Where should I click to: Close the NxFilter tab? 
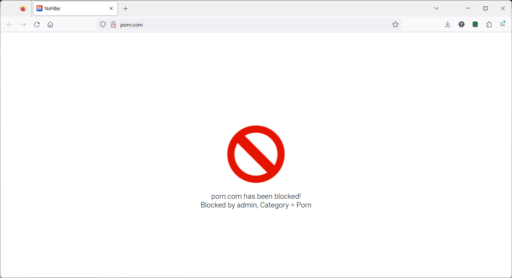point(111,8)
